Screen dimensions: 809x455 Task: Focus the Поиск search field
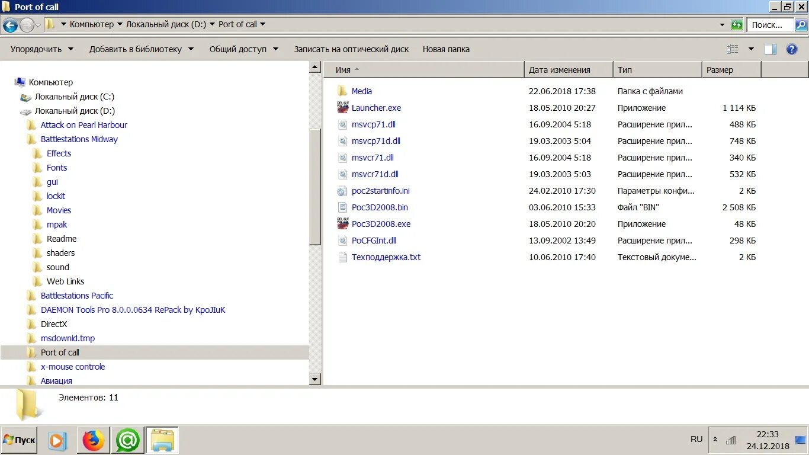pyautogui.click(x=771, y=25)
